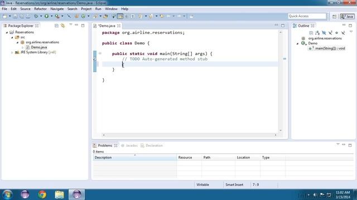Open the Navigate menu
The height and width of the screenshot is (200, 357).
coord(57,9)
